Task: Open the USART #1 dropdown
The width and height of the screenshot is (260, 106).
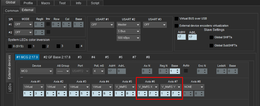Action: click(x=102, y=25)
